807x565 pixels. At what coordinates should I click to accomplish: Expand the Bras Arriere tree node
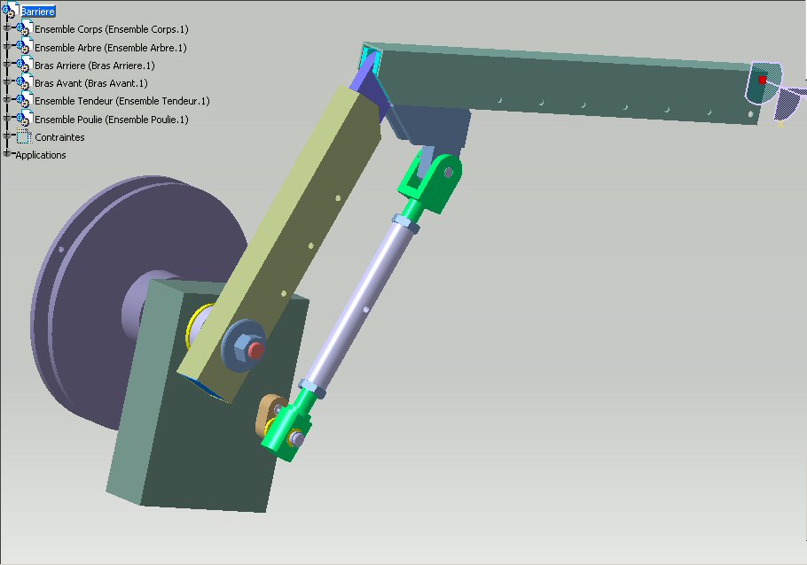[7, 64]
